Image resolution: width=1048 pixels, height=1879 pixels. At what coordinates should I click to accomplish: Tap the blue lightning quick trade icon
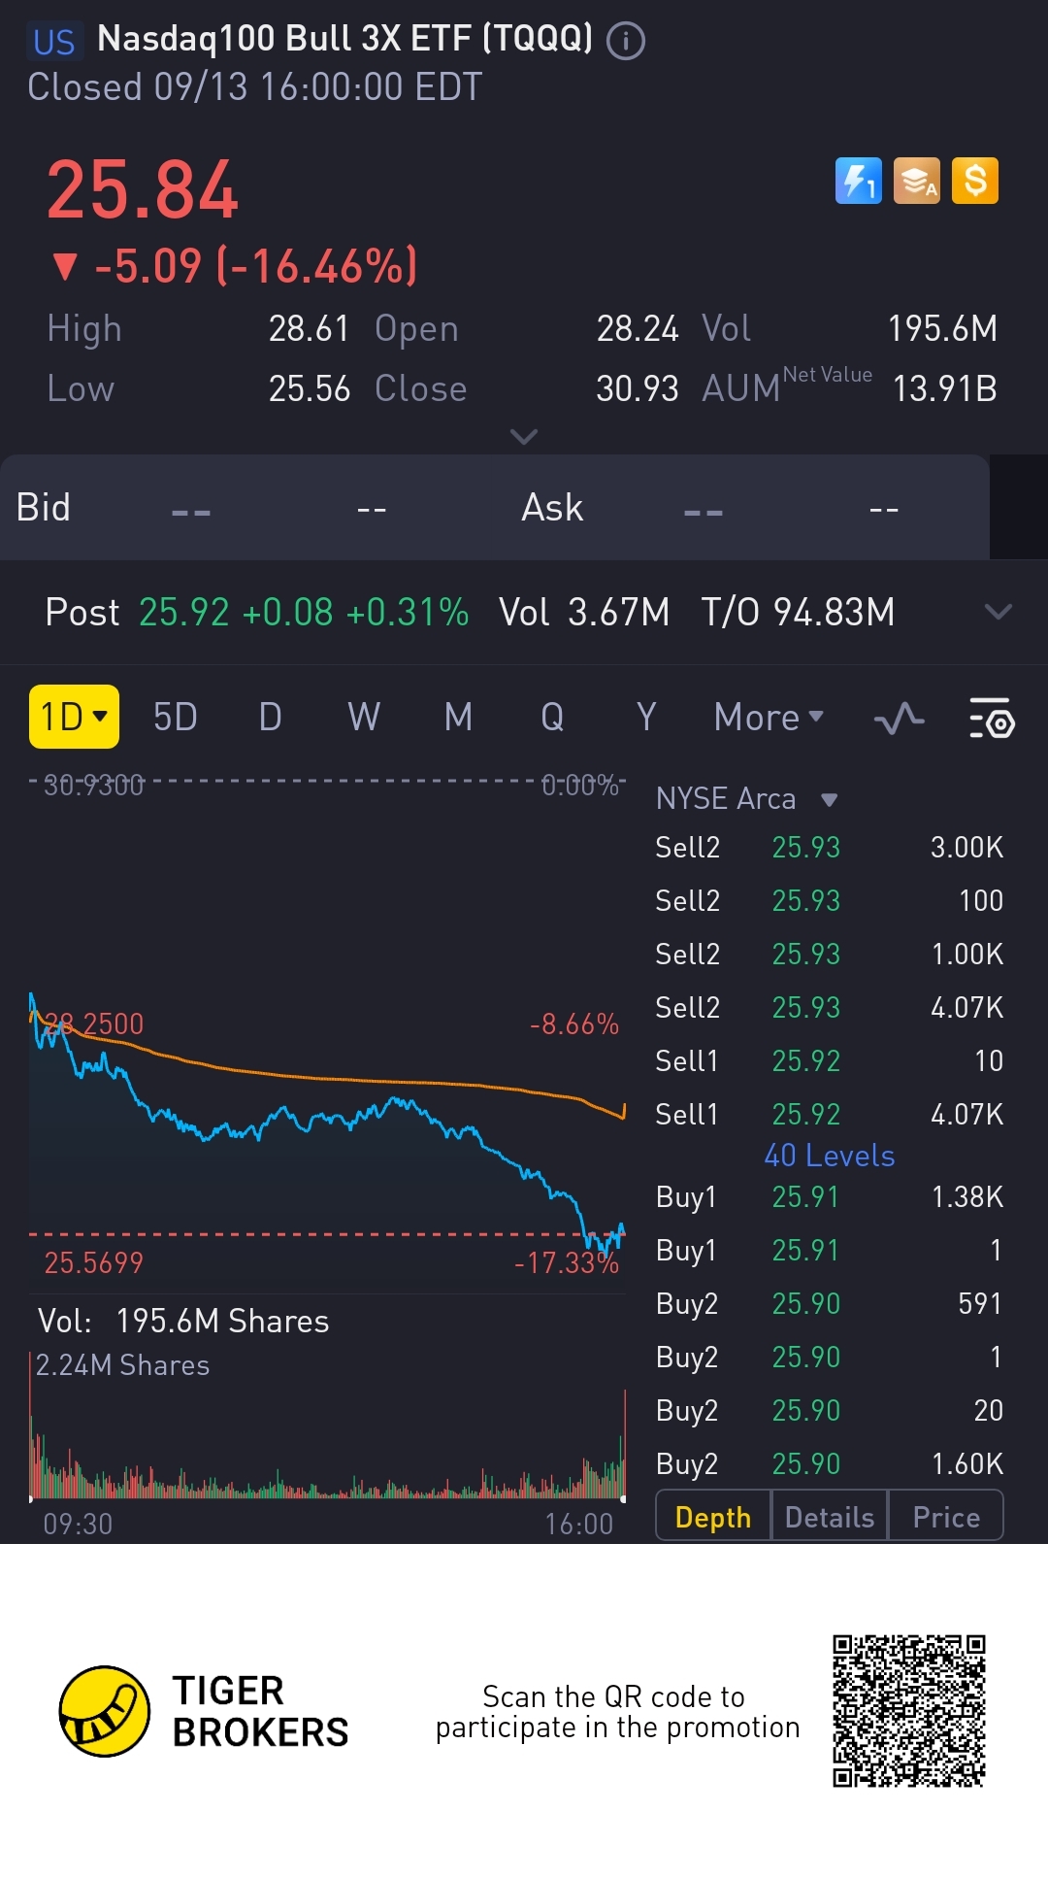[859, 181]
